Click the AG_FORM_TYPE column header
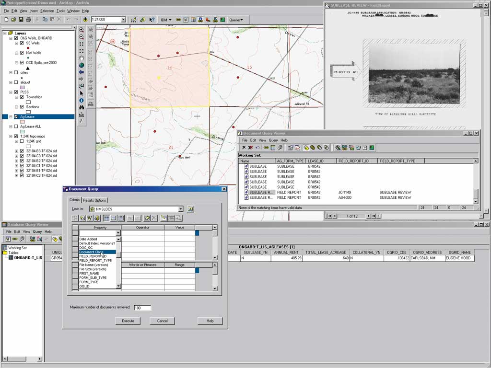Screen dimensions: 491x368 tap(290, 161)
